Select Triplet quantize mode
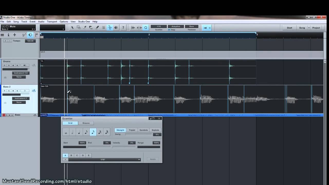This screenshot has height=185, width=329. (132, 130)
